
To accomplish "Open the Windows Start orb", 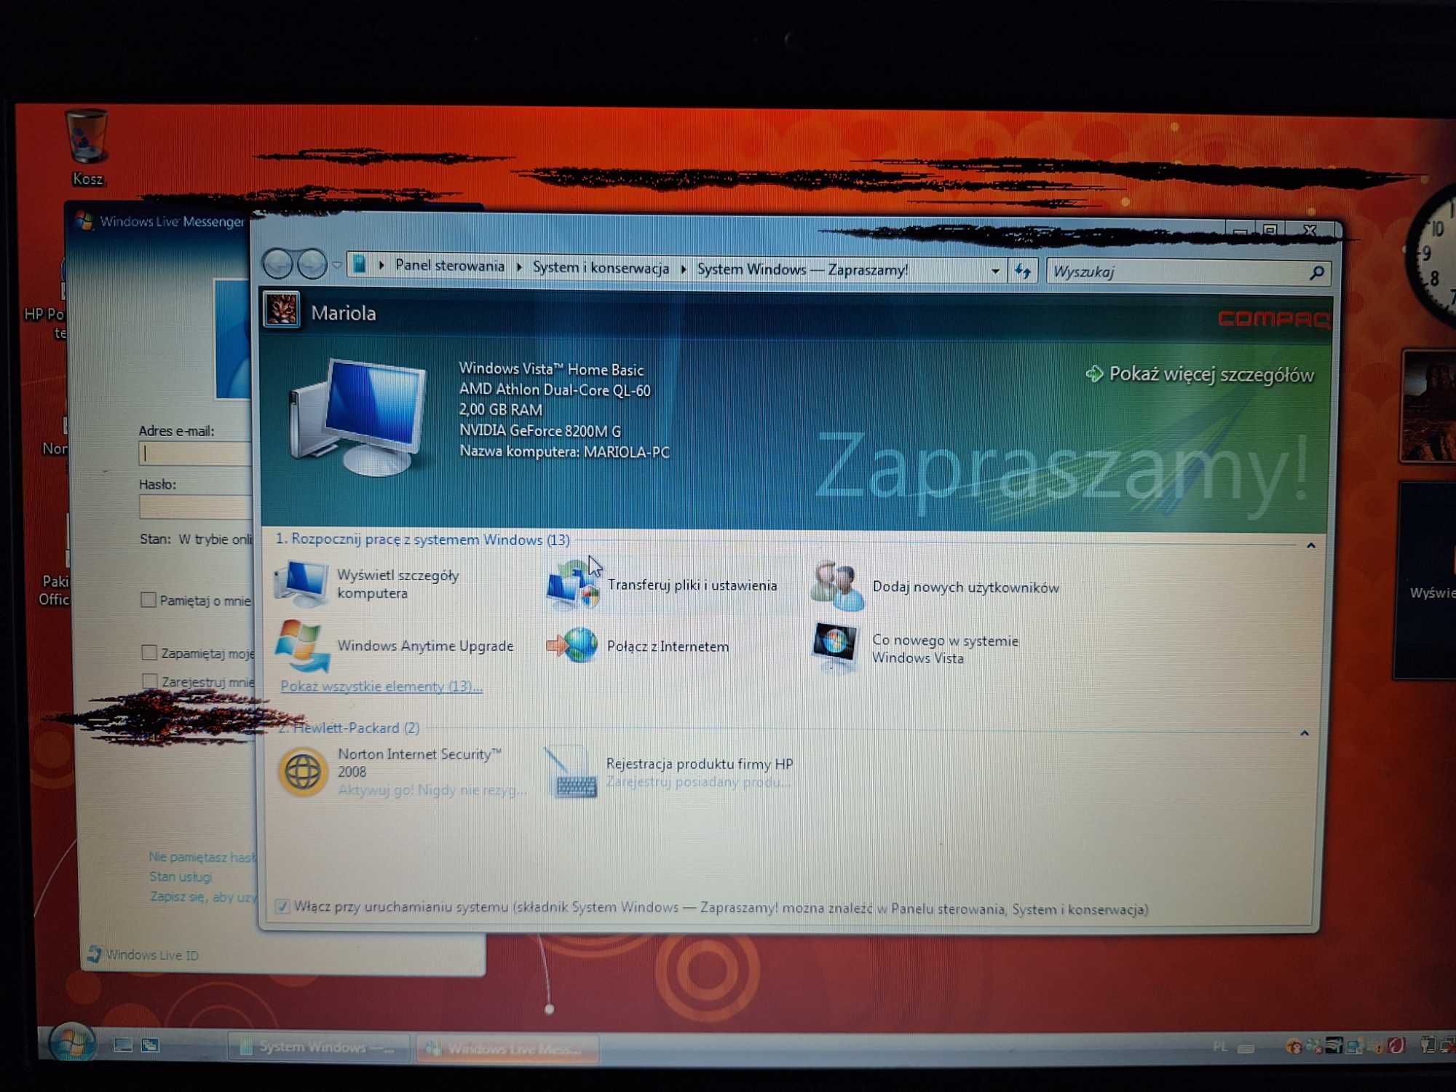I will click(x=71, y=1042).
